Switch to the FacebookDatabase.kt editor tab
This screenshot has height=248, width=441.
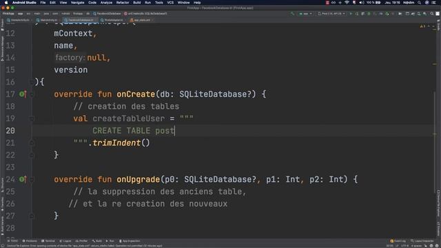tap(81, 20)
